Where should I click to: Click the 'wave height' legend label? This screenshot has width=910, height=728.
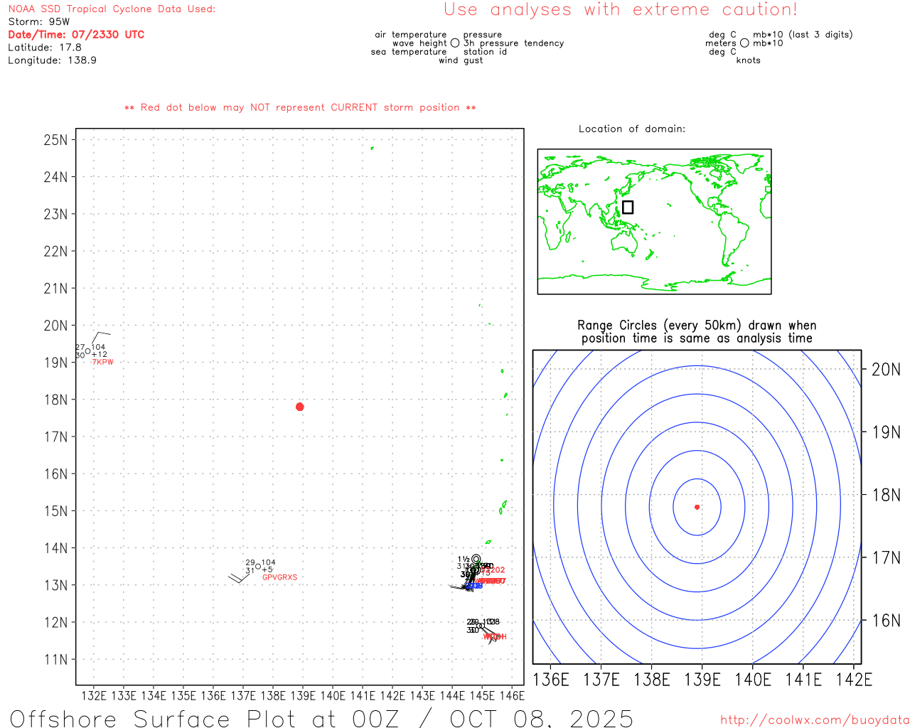419,43
